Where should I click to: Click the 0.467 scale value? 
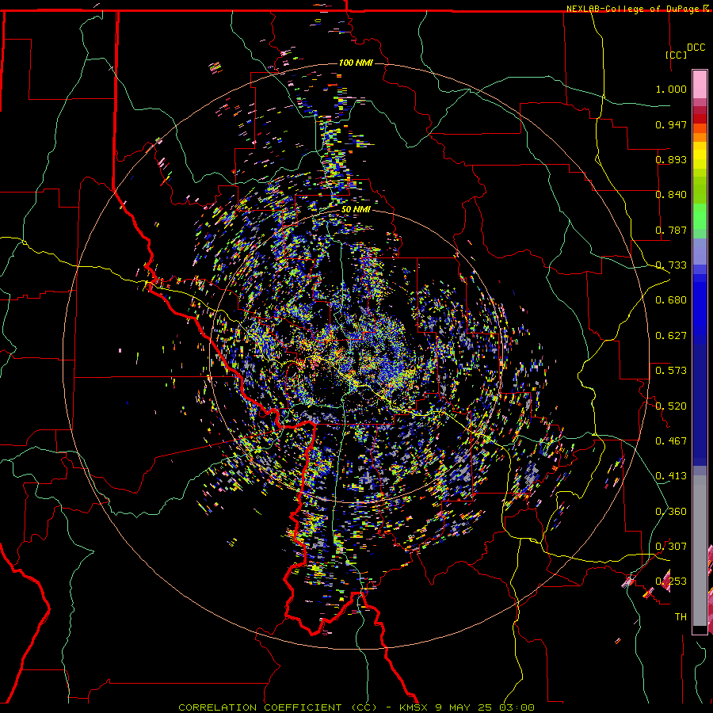pos(671,441)
